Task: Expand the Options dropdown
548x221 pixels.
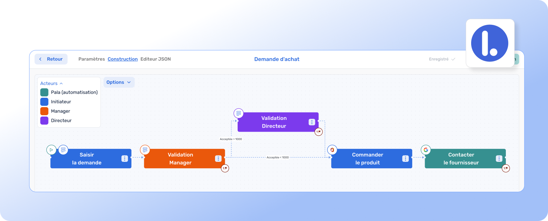Action: 119,82
